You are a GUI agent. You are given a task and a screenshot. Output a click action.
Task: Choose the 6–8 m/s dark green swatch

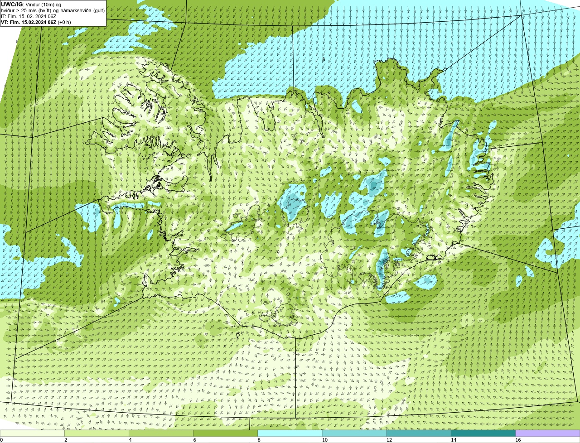click(226, 433)
